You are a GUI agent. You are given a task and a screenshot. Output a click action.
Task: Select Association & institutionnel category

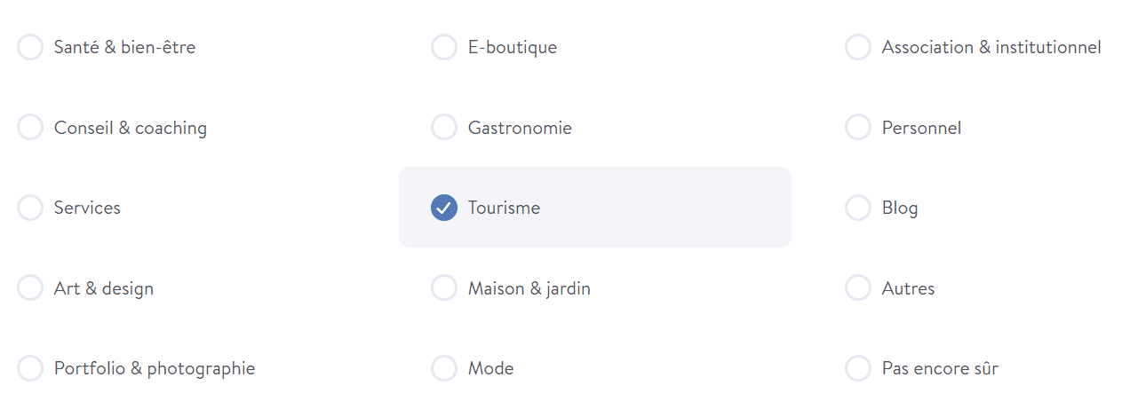858,47
